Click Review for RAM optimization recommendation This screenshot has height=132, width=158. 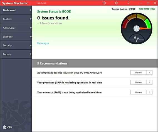tap(139, 92)
